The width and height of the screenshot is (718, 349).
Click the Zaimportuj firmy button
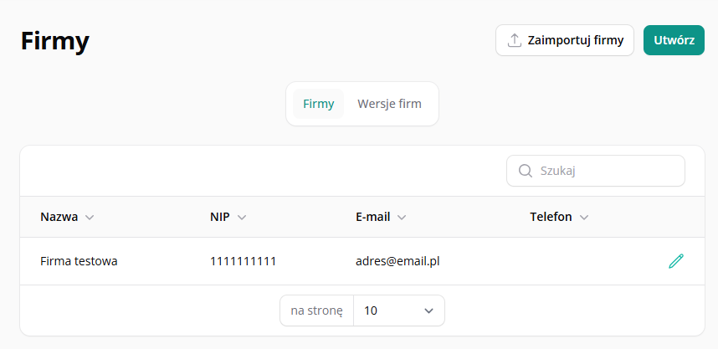565,40
